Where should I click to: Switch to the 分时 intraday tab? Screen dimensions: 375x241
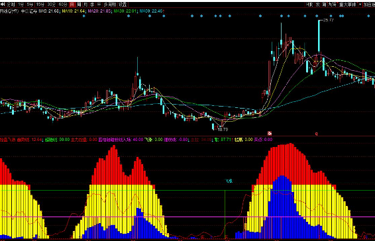pyautogui.click(x=11, y=5)
